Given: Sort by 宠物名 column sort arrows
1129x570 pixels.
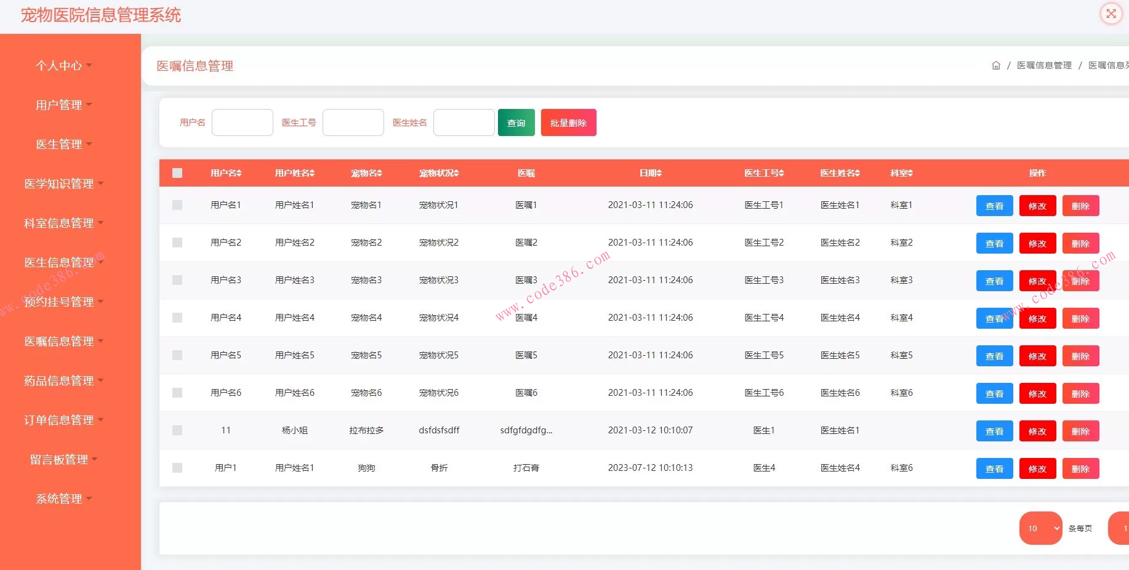Looking at the screenshot, I should [x=379, y=174].
